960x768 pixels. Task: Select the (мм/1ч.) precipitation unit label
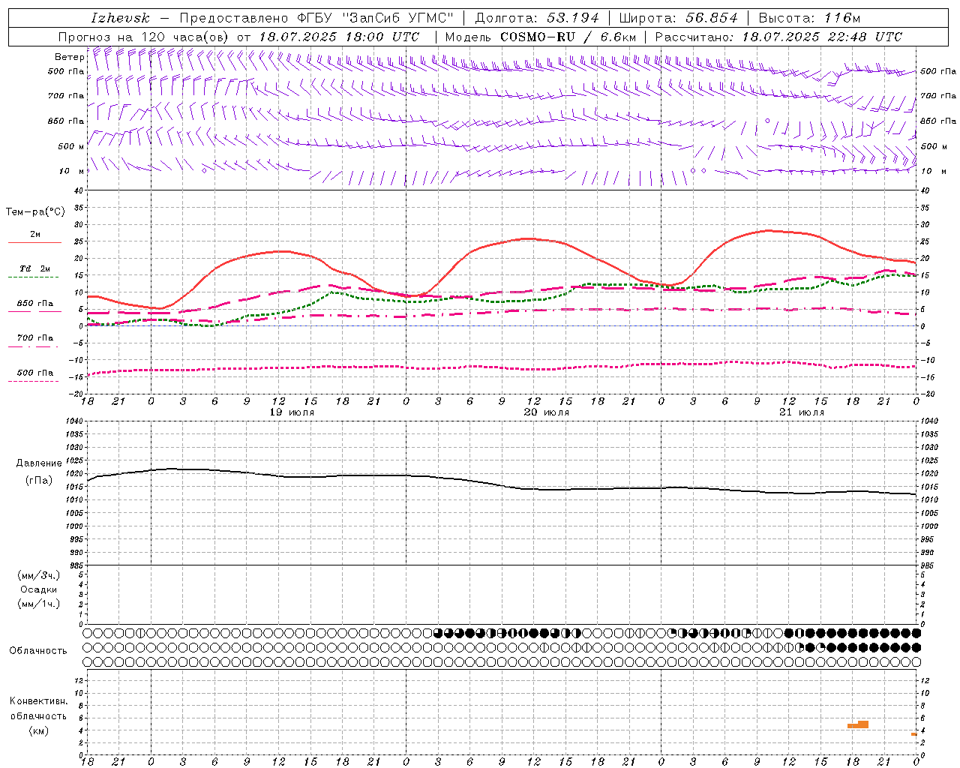39,604
